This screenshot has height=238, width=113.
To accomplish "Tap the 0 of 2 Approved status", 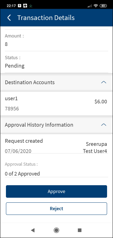I will (x=22, y=174).
